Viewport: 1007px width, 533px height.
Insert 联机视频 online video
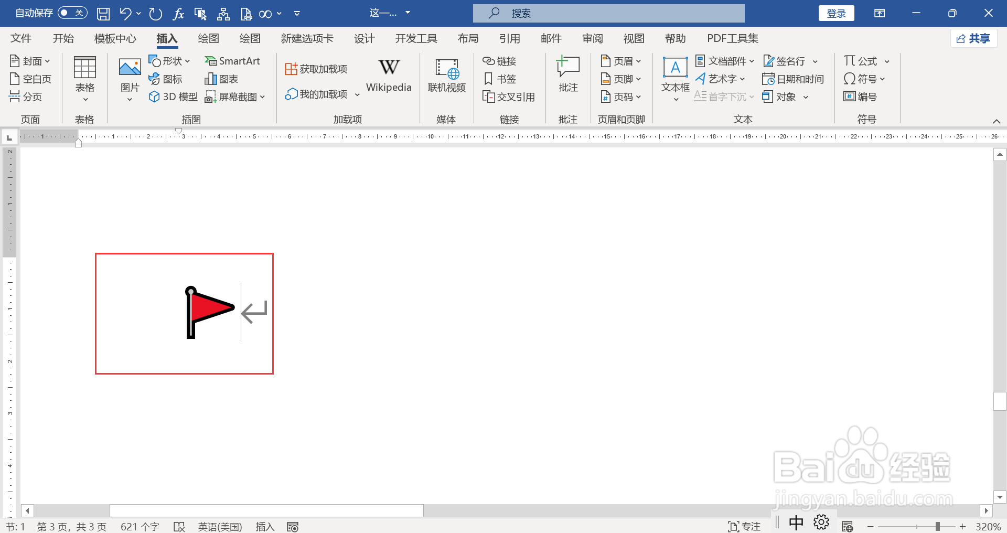(x=447, y=76)
